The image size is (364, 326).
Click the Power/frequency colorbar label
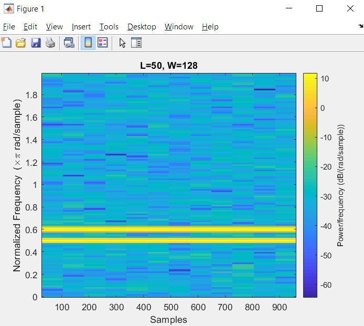coord(340,185)
